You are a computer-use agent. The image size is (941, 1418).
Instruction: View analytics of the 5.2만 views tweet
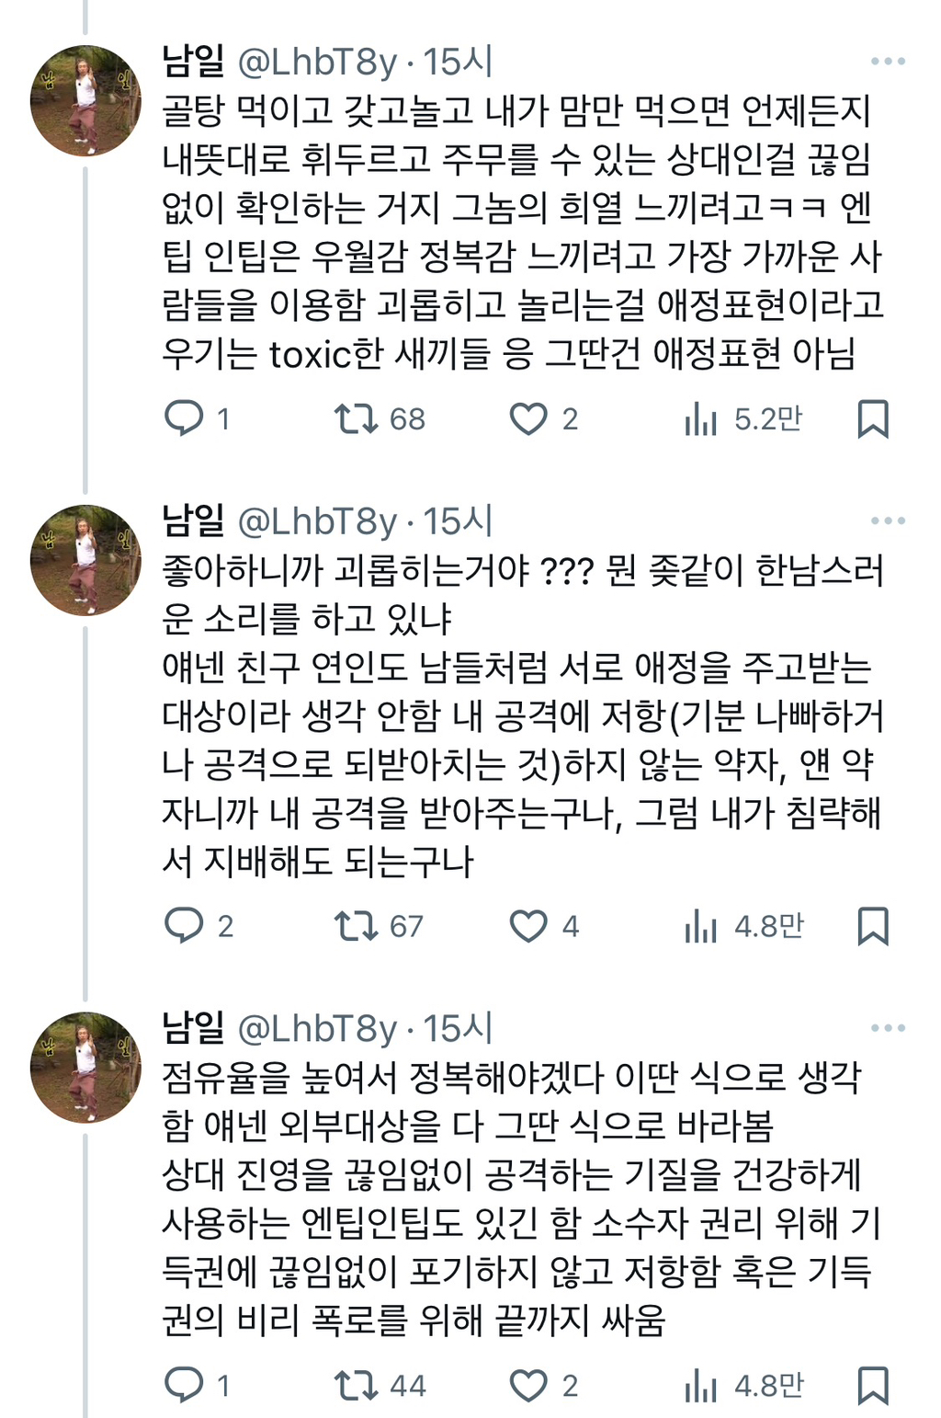700,419
